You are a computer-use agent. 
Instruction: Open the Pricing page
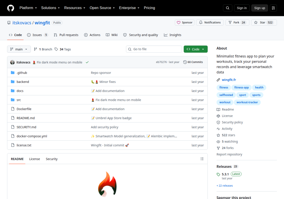tap(149, 8)
